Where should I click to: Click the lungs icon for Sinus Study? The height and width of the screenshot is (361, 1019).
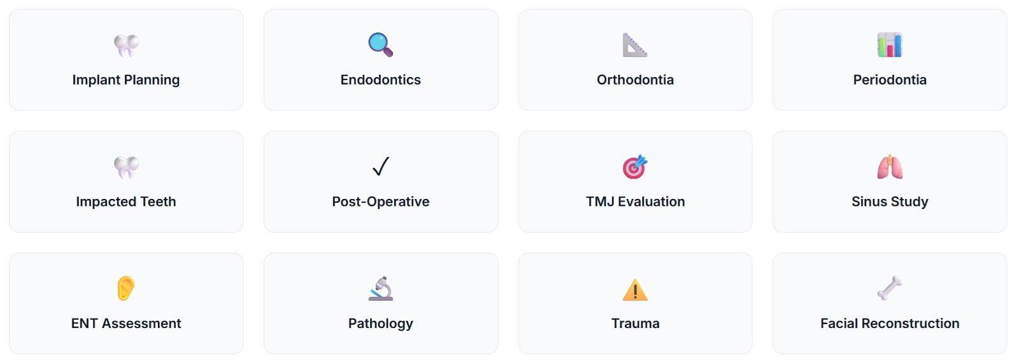pyautogui.click(x=889, y=167)
